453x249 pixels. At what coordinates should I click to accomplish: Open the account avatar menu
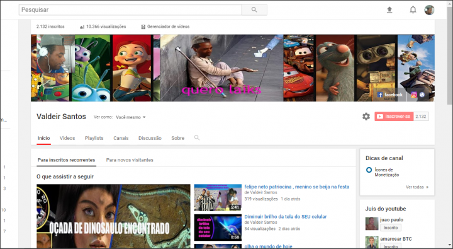click(429, 10)
